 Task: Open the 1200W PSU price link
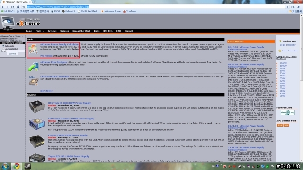pos(283,63)
